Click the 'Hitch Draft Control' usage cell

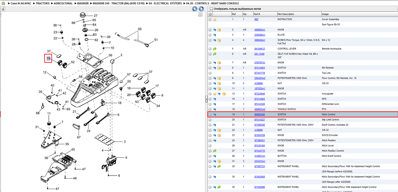(331, 156)
